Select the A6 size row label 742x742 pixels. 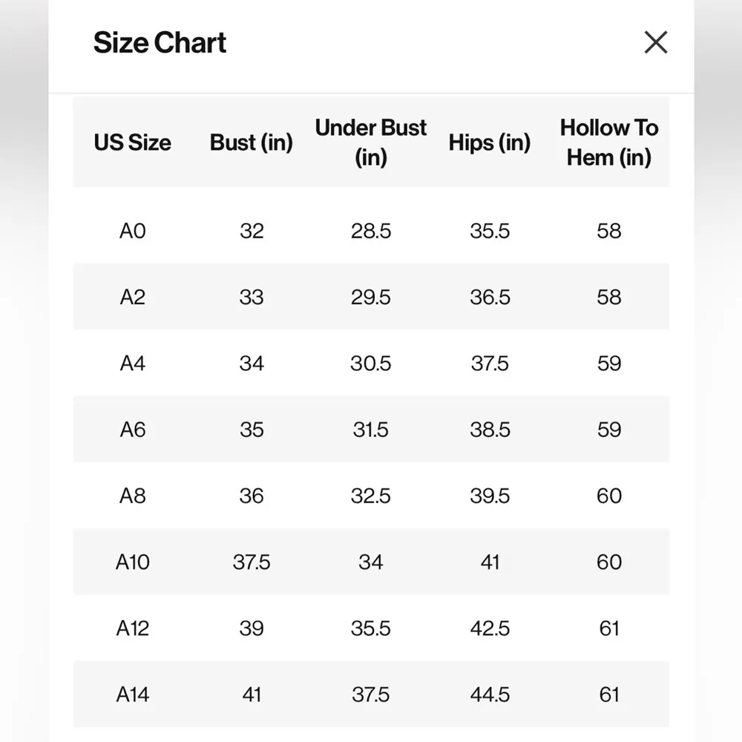[133, 430]
